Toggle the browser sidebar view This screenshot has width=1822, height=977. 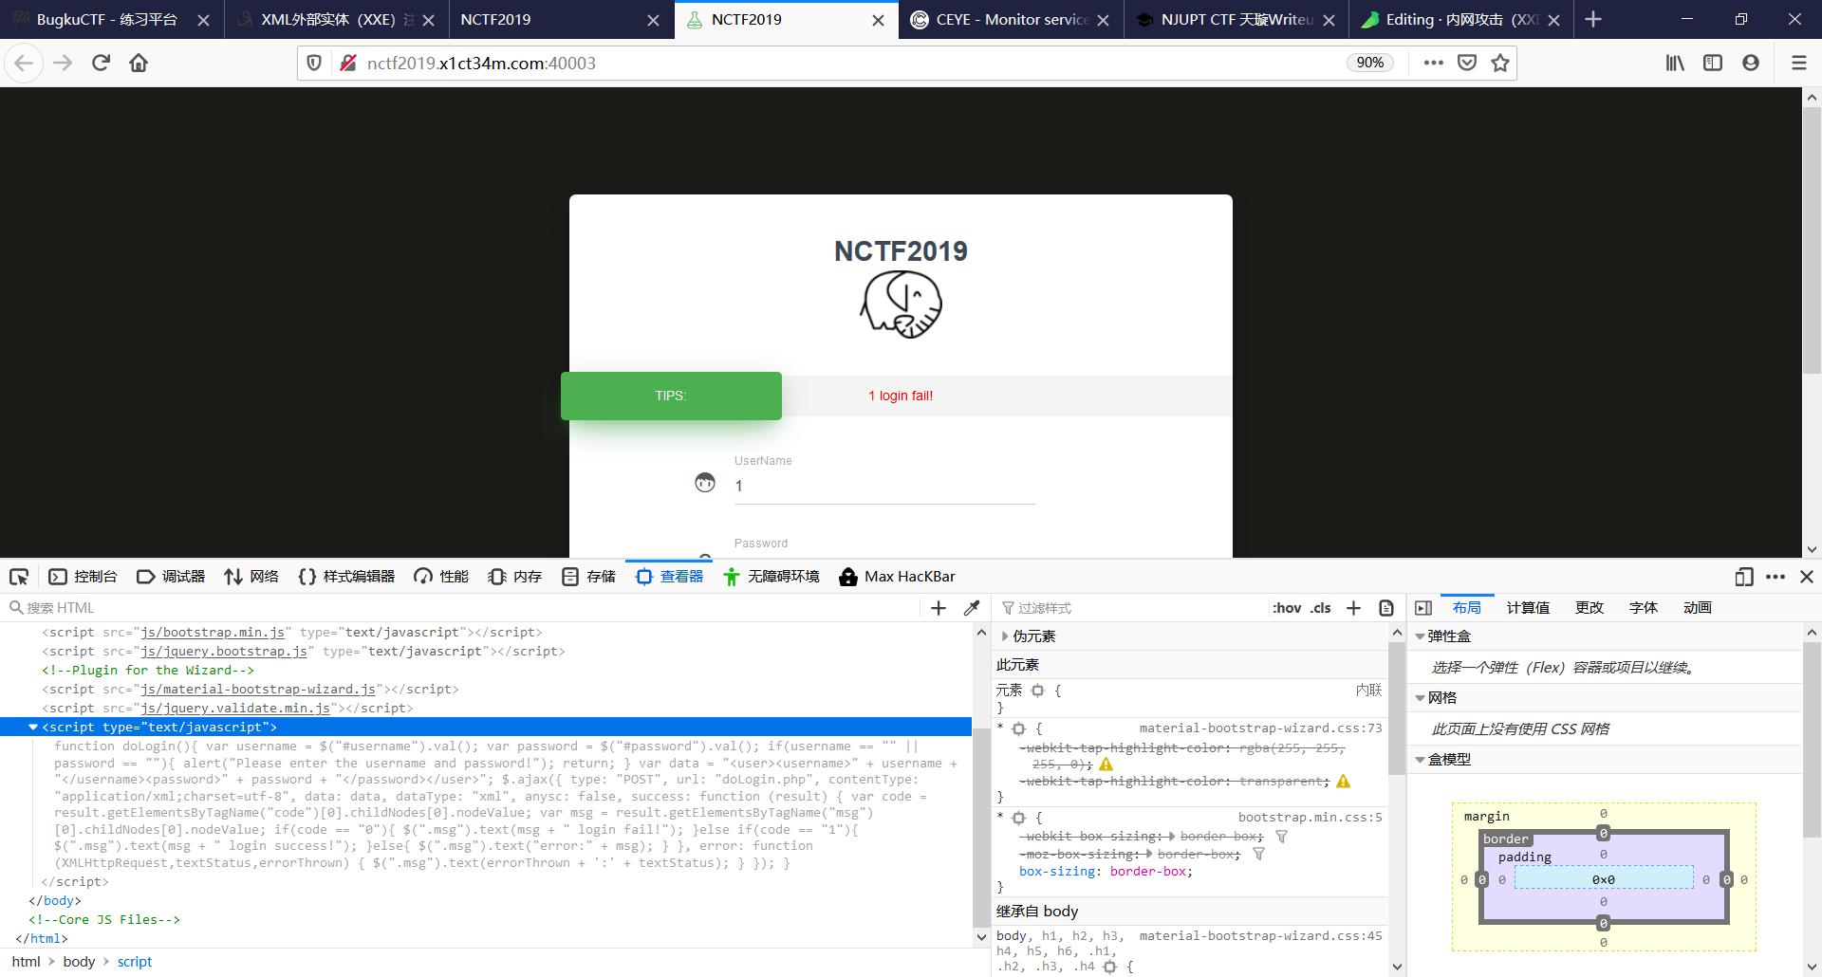pos(1713,64)
